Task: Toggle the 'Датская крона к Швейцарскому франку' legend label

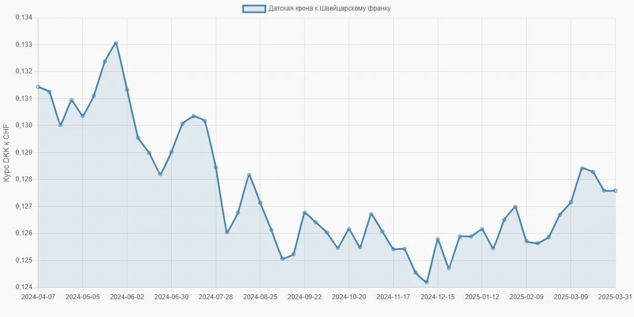Action: click(x=330, y=8)
